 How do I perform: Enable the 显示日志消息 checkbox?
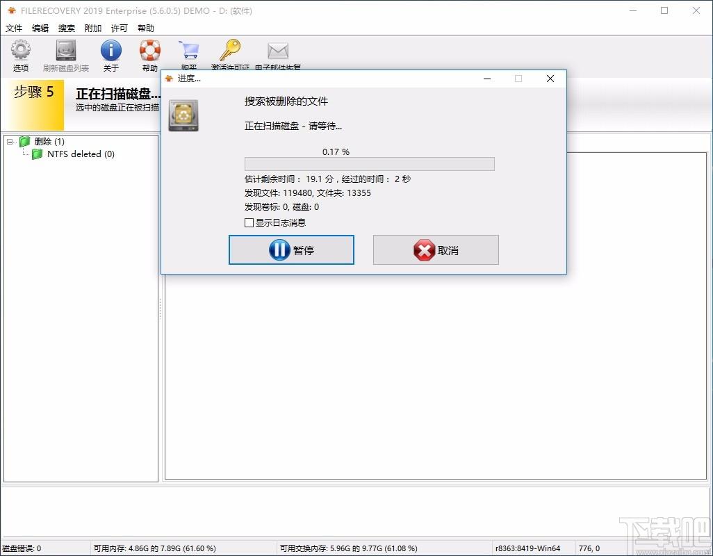[249, 223]
